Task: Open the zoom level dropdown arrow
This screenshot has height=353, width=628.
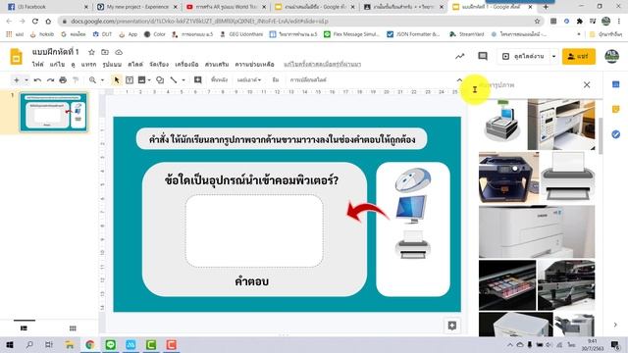Action: tap(102, 80)
